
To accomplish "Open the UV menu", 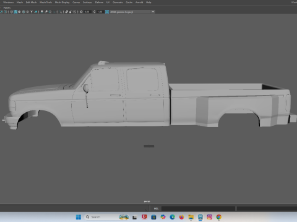I will click(x=108, y=2).
